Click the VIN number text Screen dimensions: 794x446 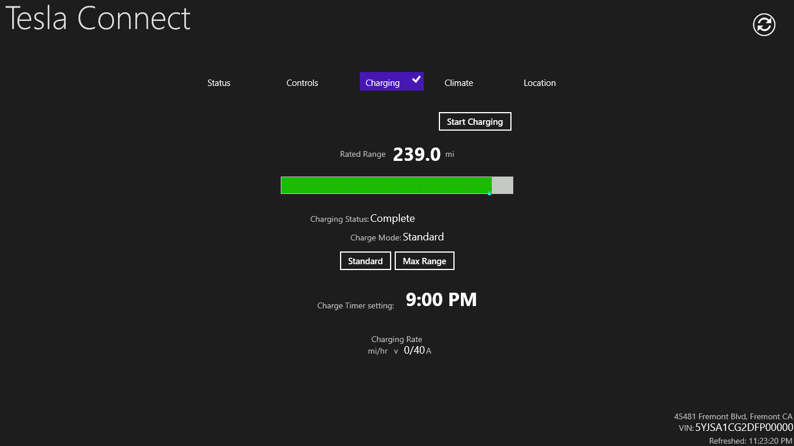click(x=744, y=427)
